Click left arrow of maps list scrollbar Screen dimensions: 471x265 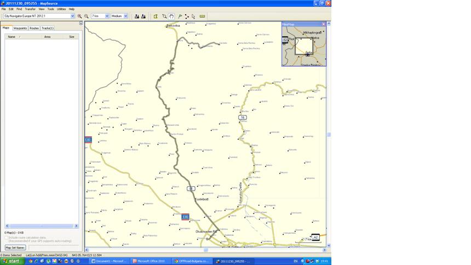[x=7, y=226]
